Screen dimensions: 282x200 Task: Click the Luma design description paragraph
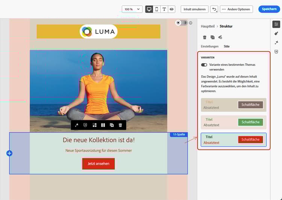(230, 84)
